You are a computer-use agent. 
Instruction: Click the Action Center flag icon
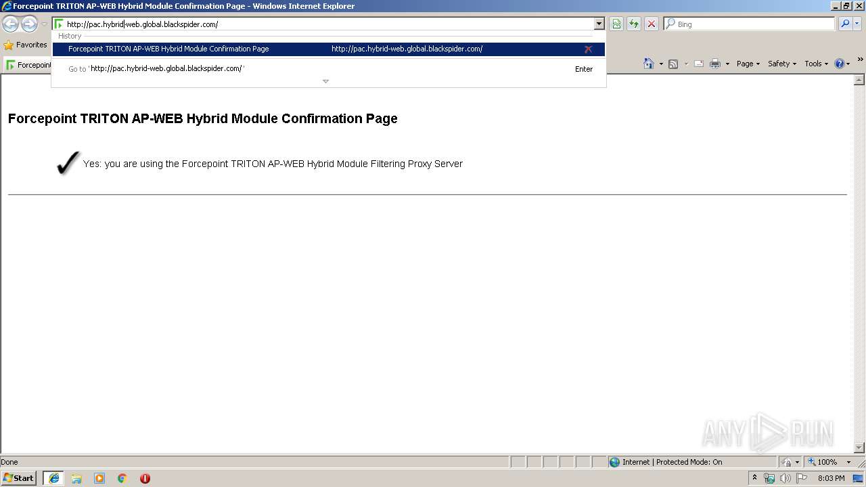[802, 478]
